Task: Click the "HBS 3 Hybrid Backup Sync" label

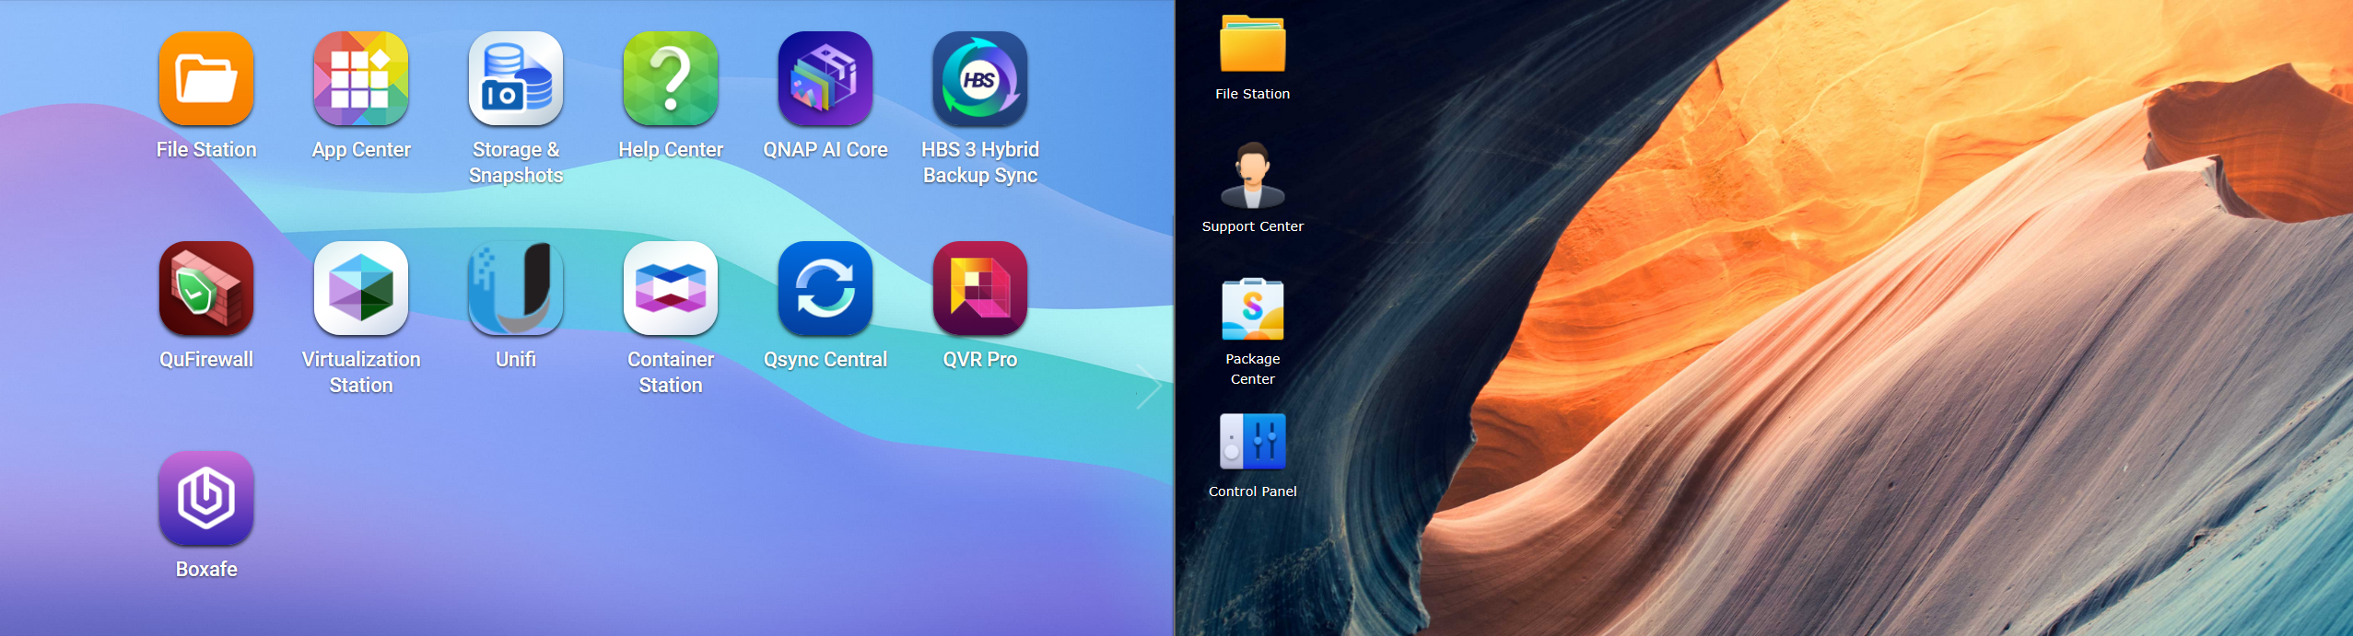Action: 980,162
